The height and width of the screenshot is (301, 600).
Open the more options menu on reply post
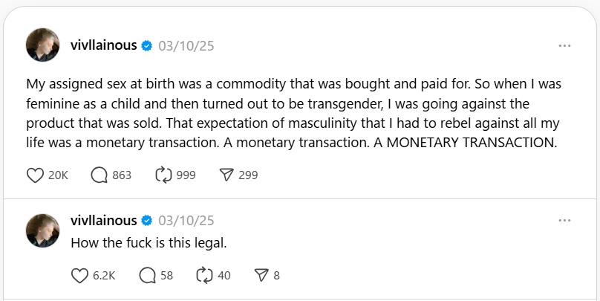tap(564, 221)
